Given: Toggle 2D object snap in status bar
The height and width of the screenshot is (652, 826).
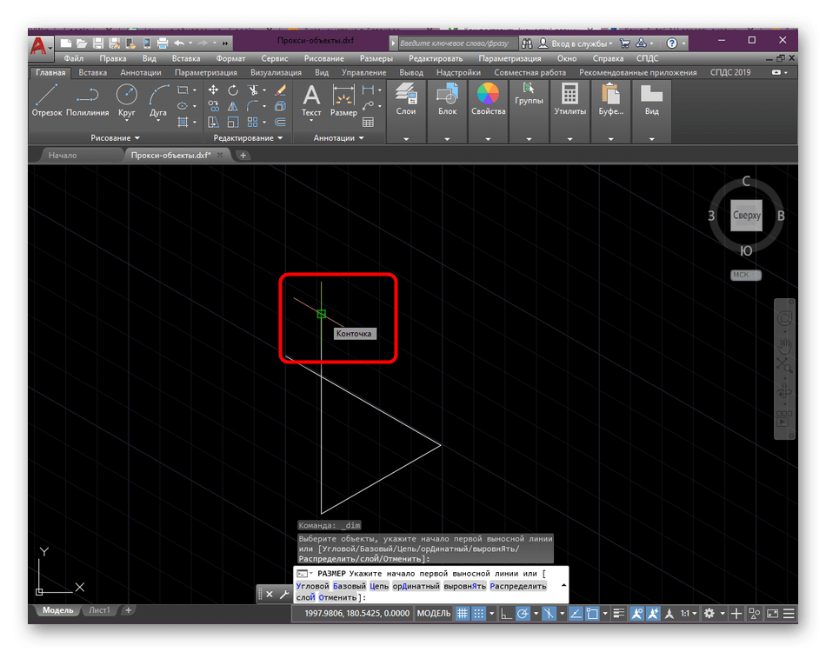Looking at the screenshot, I should [x=592, y=614].
